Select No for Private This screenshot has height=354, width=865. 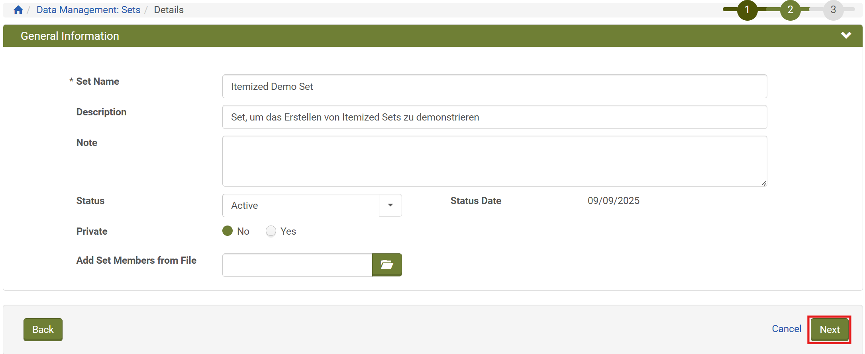click(227, 231)
